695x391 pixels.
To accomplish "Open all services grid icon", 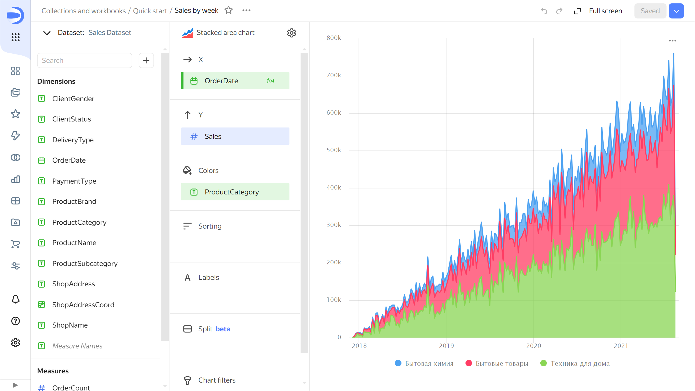I will [x=15, y=37].
